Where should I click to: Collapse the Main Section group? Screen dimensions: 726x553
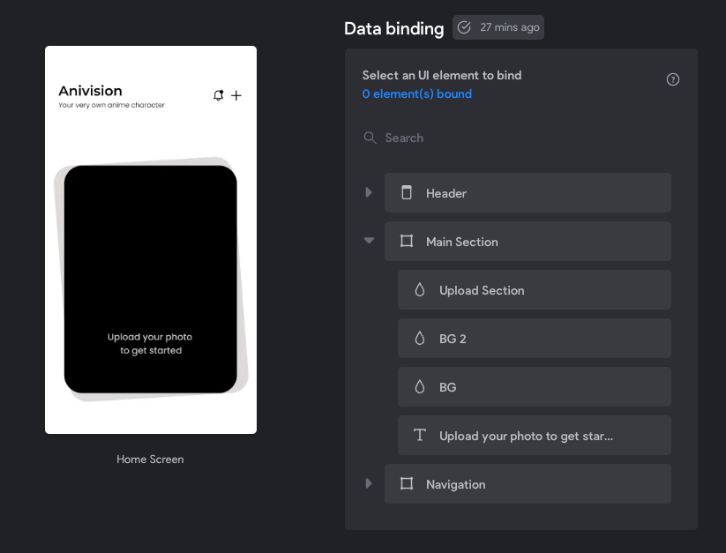pos(369,241)
